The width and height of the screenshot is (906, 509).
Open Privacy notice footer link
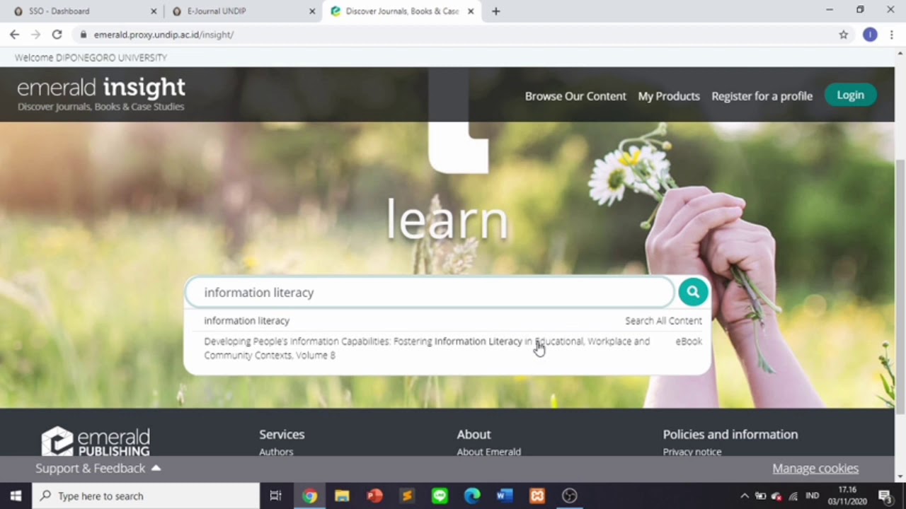(692, 452)
